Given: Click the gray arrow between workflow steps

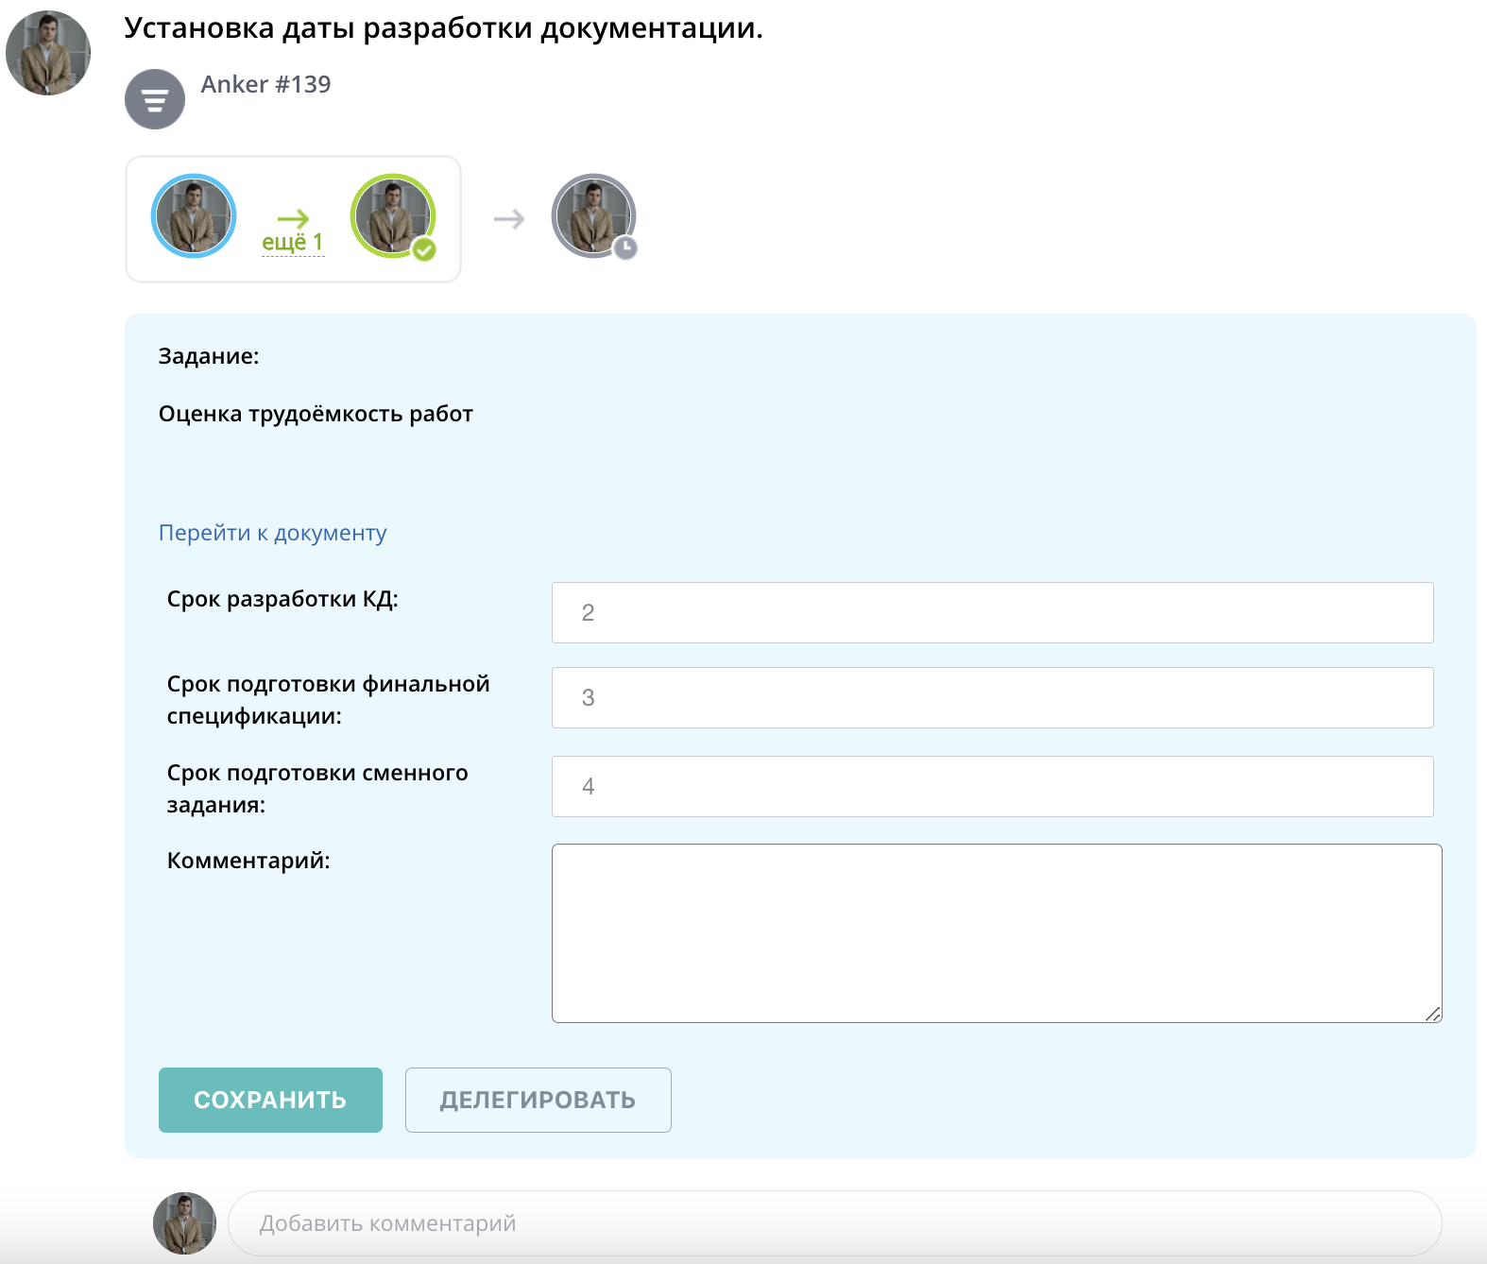Looking at the screenshot, I should pyautogui.click(x=509, y=219).
